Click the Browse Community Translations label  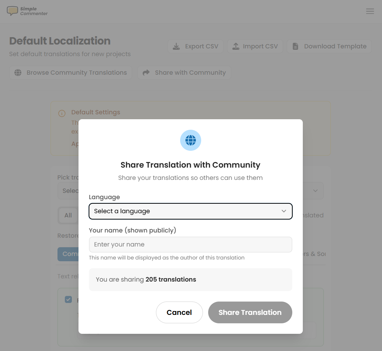(77, 73)
